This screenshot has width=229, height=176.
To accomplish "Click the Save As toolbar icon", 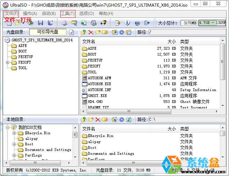I will tap(50, 23).
